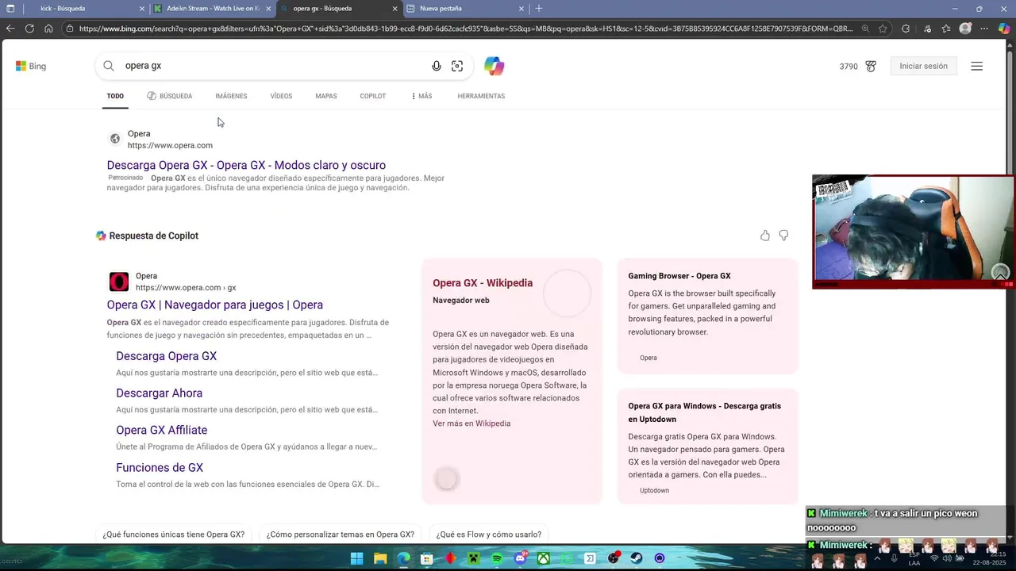Start voice search with microphone icon

[x=437, y=66]
